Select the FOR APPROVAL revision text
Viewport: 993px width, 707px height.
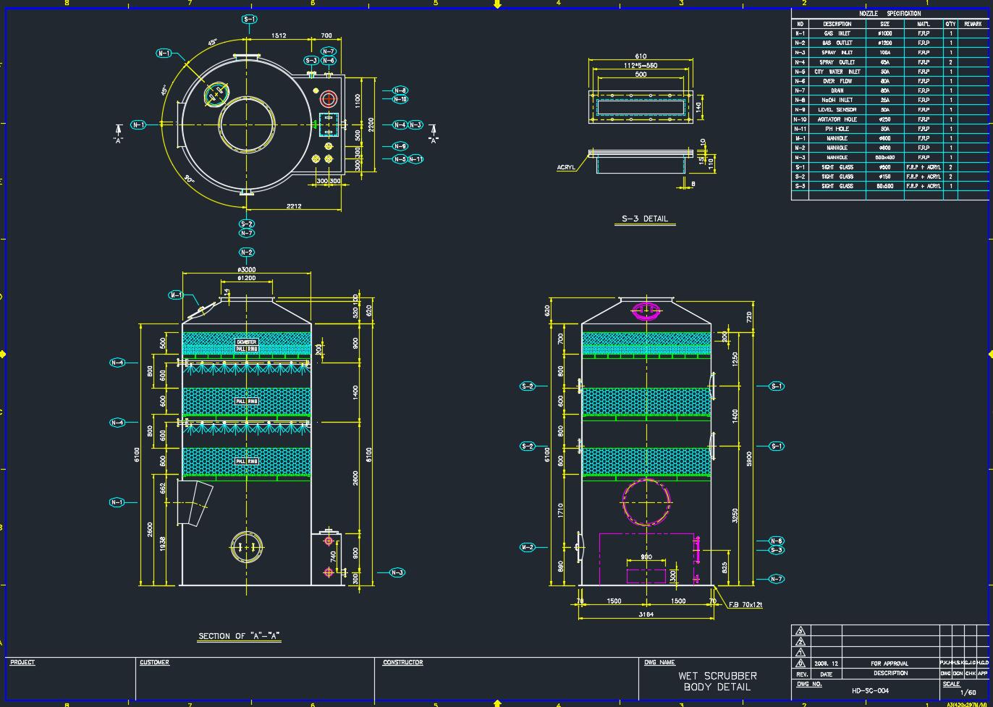[x=890, y=663]
